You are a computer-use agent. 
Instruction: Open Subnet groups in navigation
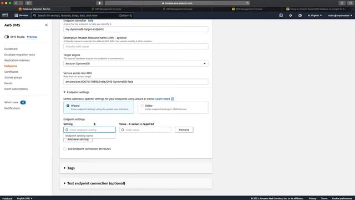13,78
